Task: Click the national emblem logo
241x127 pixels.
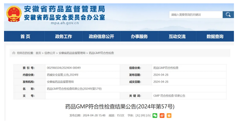Action: point(14,14)
